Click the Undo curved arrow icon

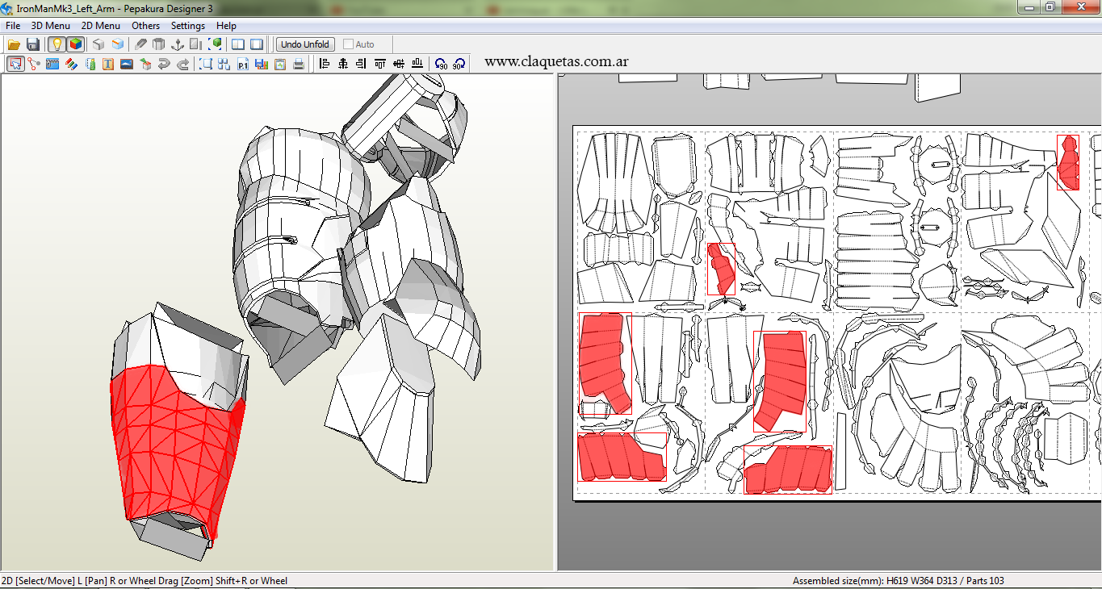pos(164,64)
